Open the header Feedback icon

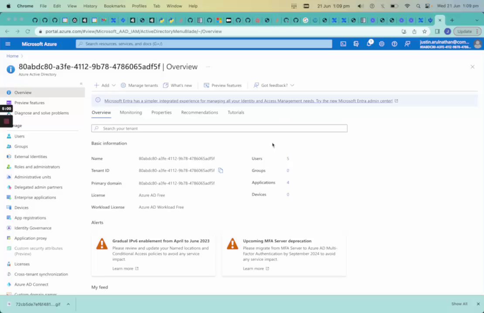click(407, 44)
